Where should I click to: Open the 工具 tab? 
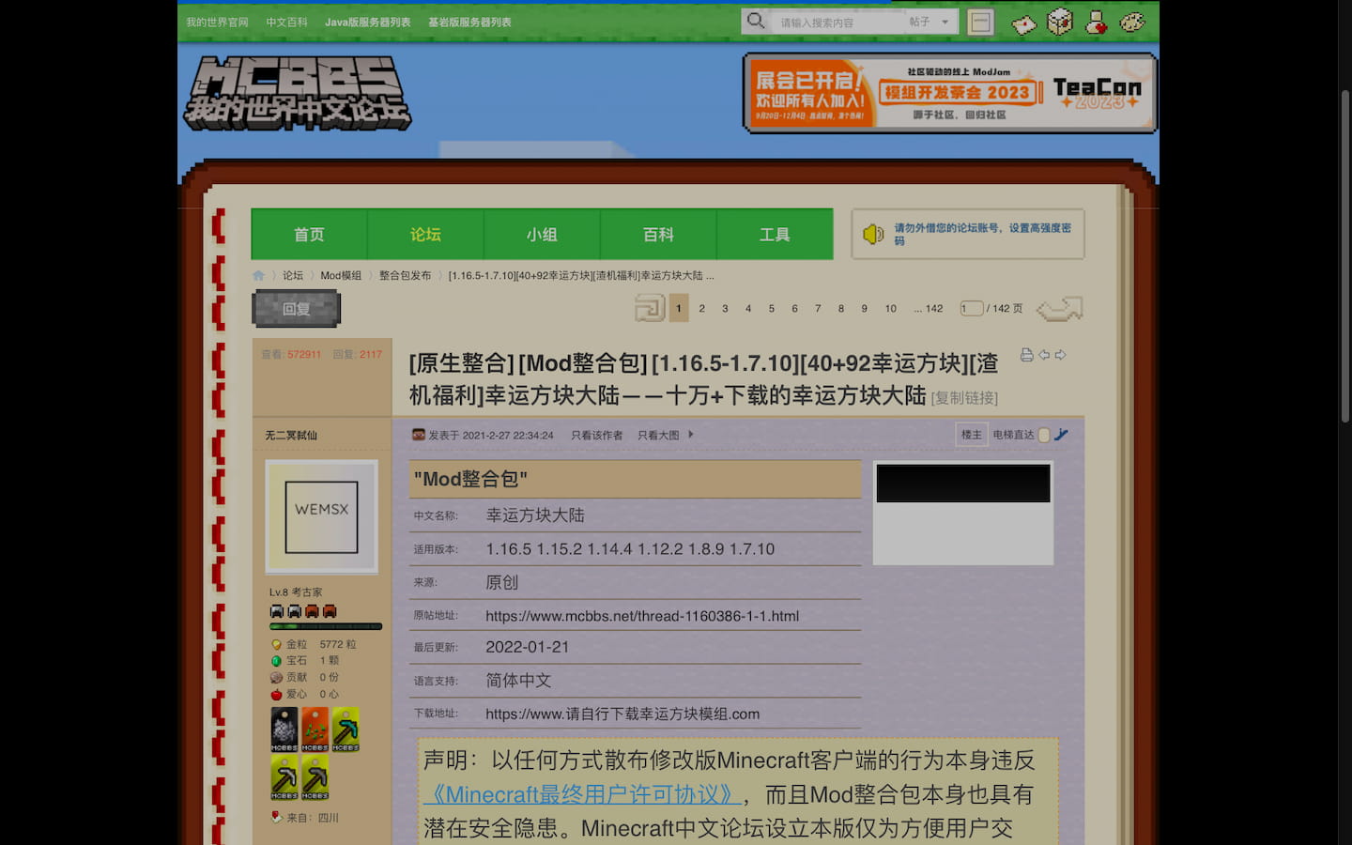pos(775,234)
